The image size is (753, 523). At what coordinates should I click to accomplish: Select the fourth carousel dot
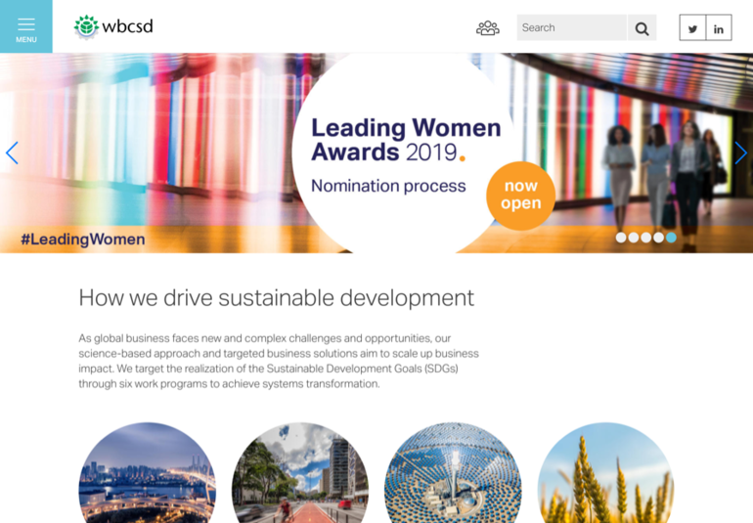click(x=658, y=238)
